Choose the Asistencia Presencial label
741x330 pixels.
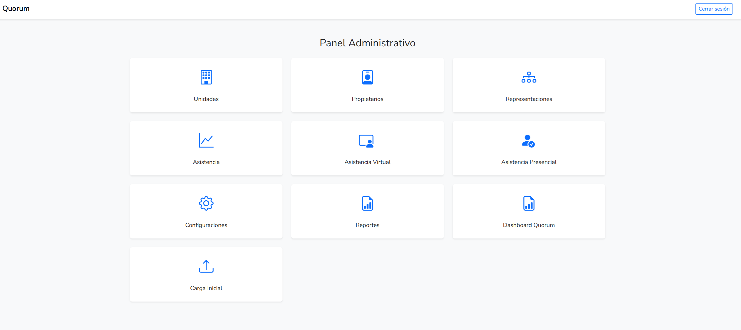pyautogui.click(x=529, y=162)
